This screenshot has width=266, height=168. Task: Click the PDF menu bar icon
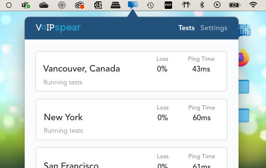click(168, 5)
